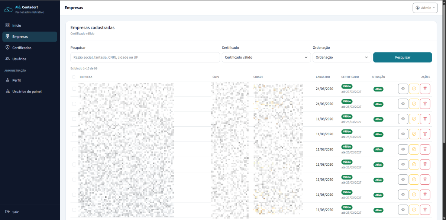Delete the 11/08/2020 company valid until 27/03/2027
The image size is (446, 220).
(x=425, y=194)
